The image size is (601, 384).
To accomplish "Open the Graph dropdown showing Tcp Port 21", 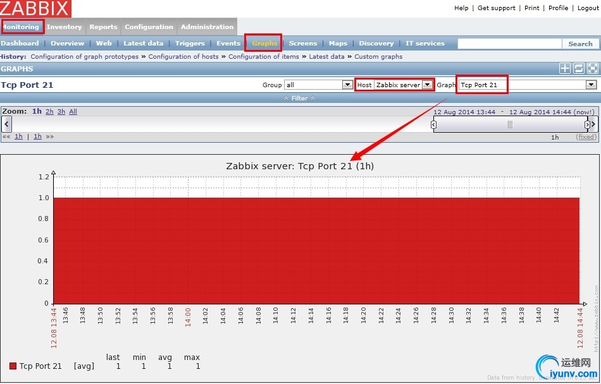I will [528, 85].
